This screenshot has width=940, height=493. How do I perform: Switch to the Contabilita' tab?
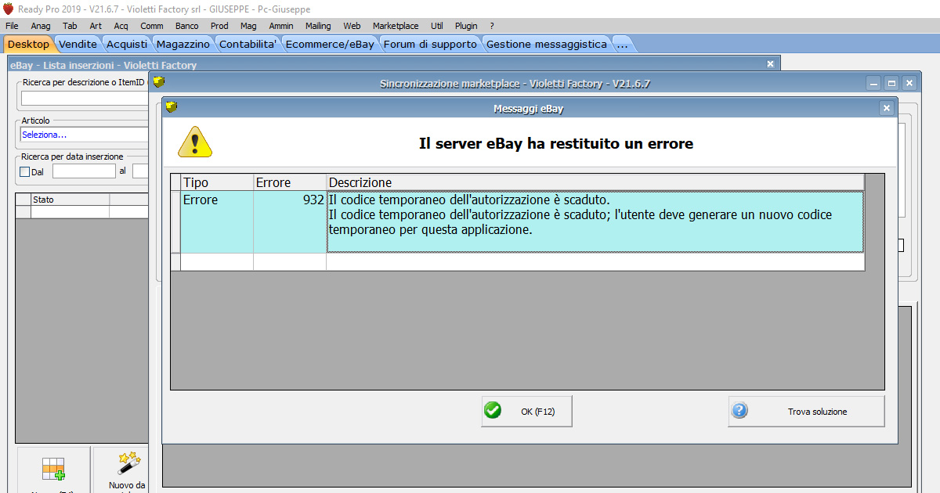coord(248,44)
